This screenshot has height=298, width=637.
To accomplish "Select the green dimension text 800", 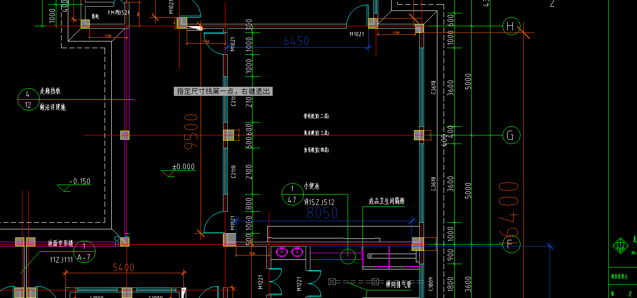I will point(248,204).
